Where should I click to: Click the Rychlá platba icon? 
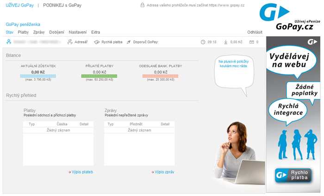(x=97, y=42)
